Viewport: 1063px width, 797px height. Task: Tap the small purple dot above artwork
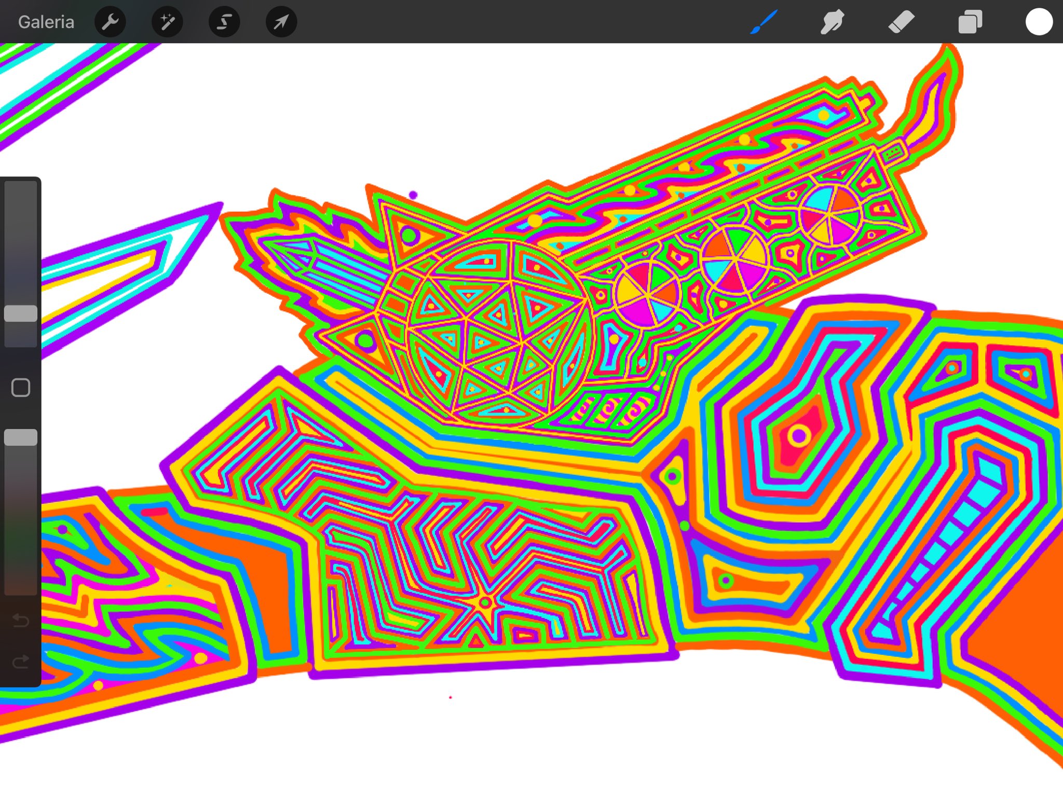pos(413,195)
